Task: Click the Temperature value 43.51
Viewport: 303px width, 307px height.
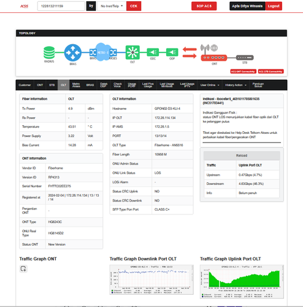Action: tap(72, 126)
